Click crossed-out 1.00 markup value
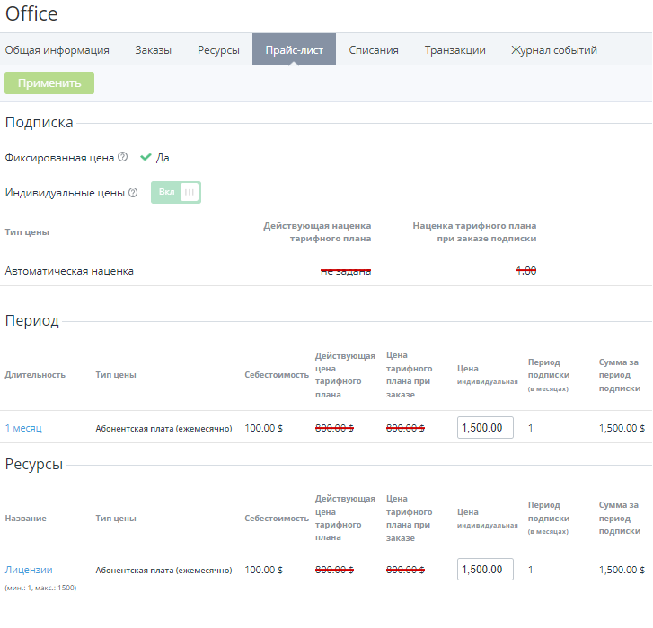 click(x=526, y=271)
